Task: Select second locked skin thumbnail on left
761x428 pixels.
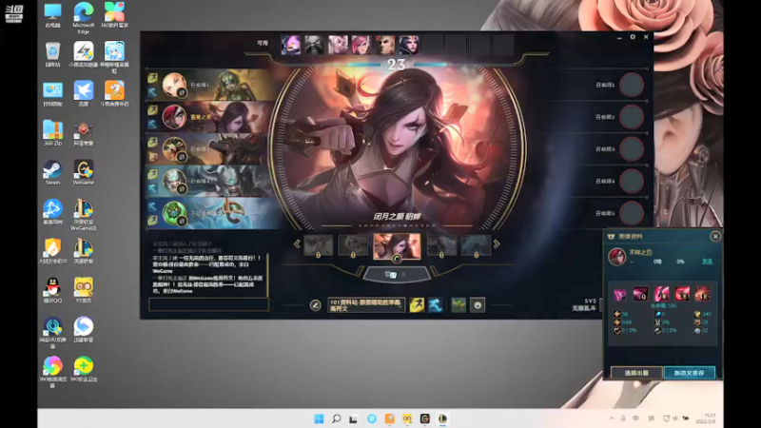Action: coord(353,245)
